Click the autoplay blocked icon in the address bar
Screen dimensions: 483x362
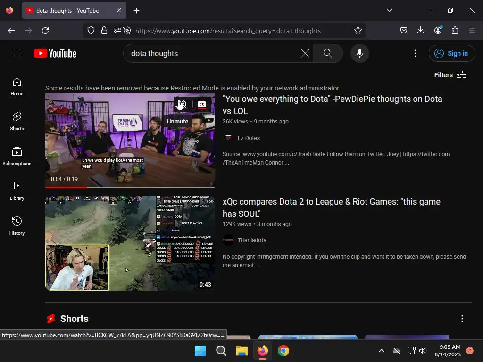pos(127,31)
